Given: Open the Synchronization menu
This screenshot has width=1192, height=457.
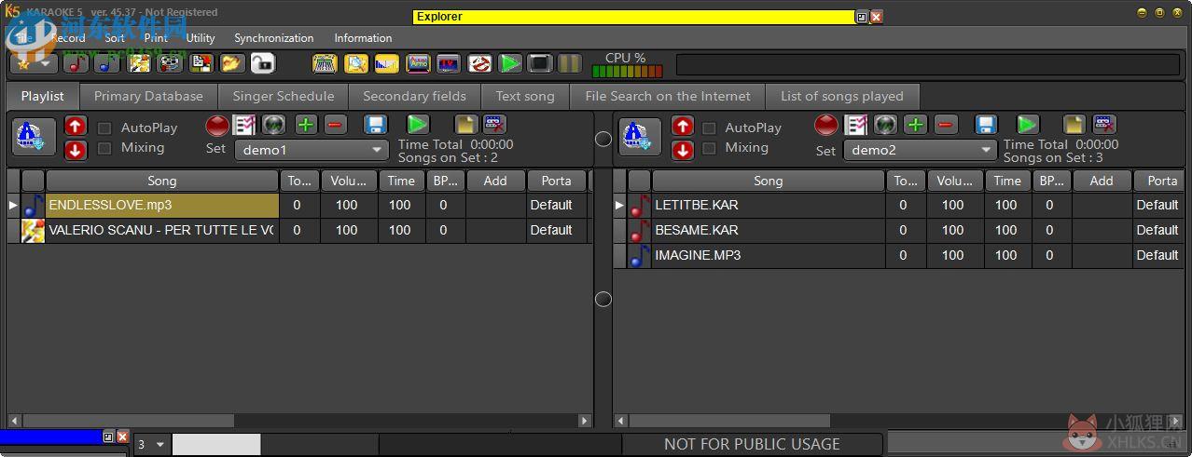Looking at the screenshot, I should click(273, 38).
